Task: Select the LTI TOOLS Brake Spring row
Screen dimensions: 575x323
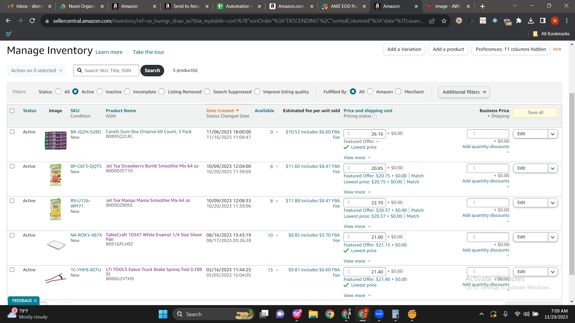Action: point(12,270)
